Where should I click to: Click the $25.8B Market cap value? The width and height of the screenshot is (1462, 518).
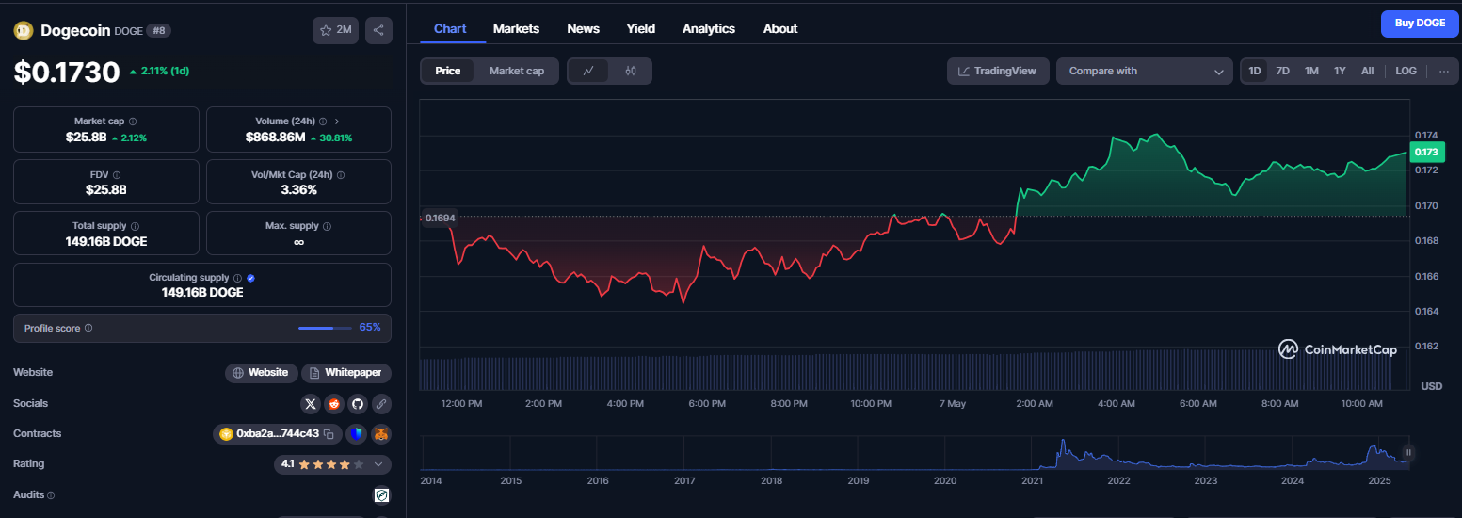coord(85,138)
